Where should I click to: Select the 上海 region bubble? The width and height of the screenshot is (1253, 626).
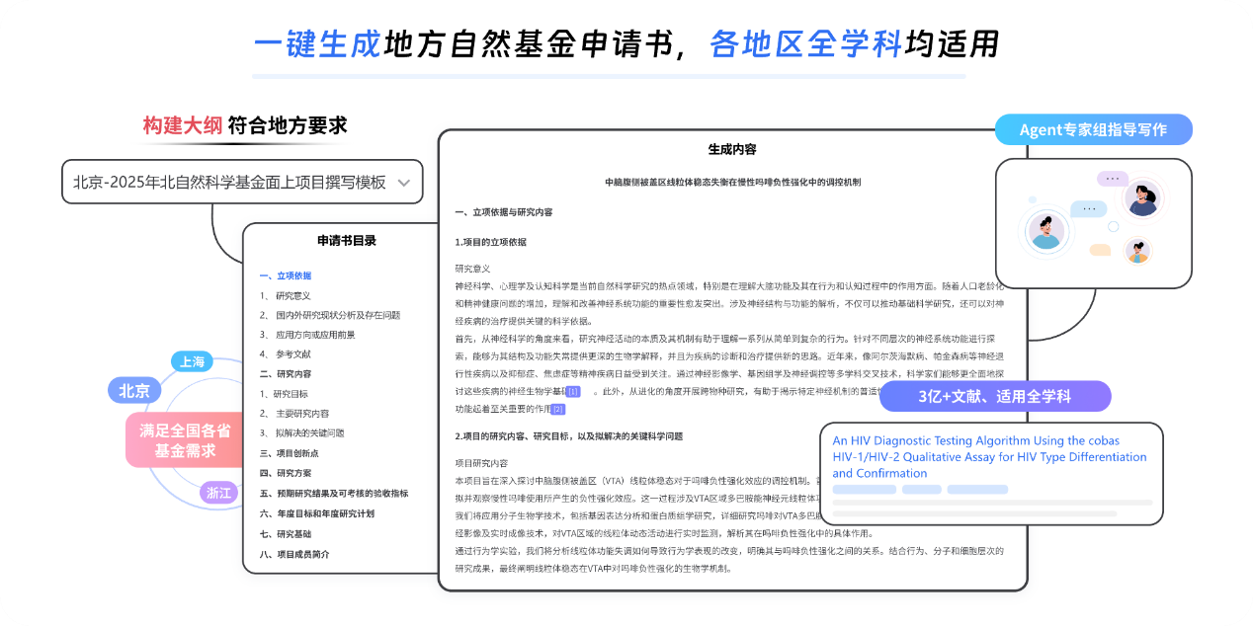192,361
